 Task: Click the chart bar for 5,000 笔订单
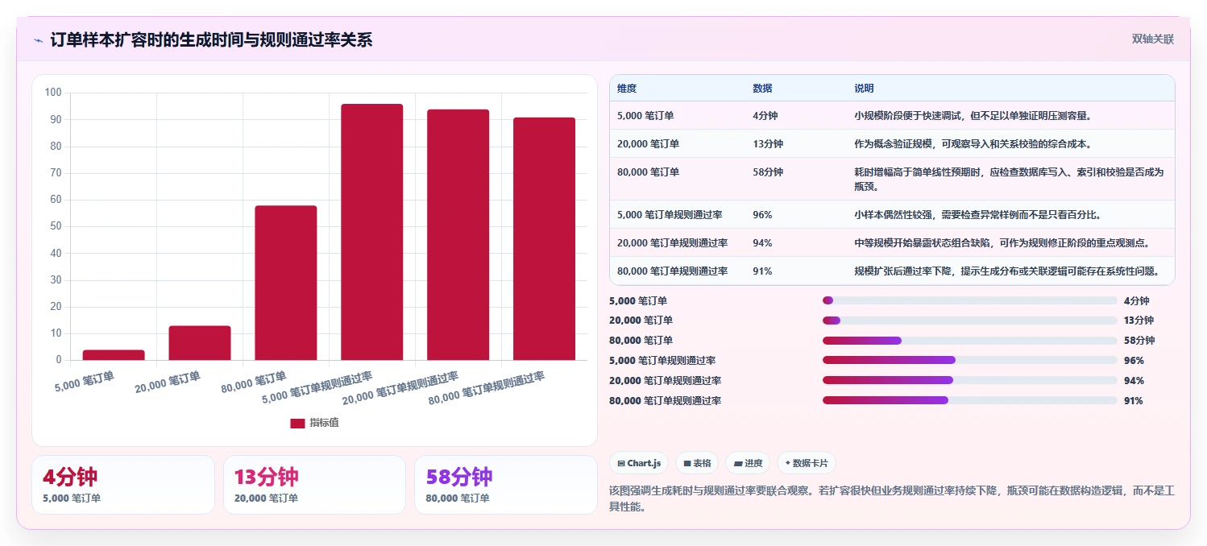tap(114, 355)
